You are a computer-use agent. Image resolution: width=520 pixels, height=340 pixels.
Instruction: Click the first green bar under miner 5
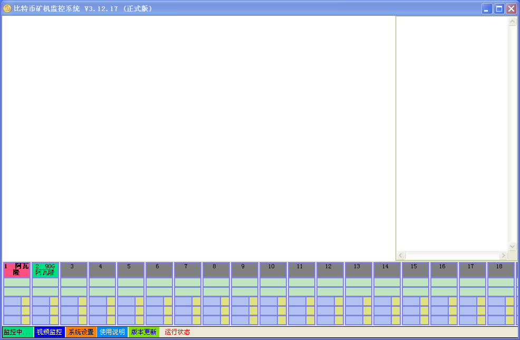[x=131, y=283]
